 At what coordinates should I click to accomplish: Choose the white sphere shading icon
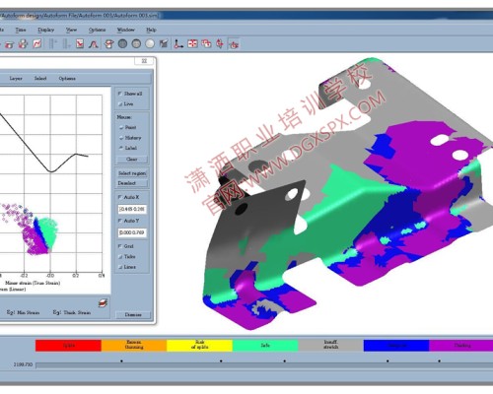point(150,43)
